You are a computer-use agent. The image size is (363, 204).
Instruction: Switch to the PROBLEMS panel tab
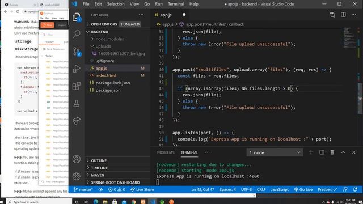165,152
